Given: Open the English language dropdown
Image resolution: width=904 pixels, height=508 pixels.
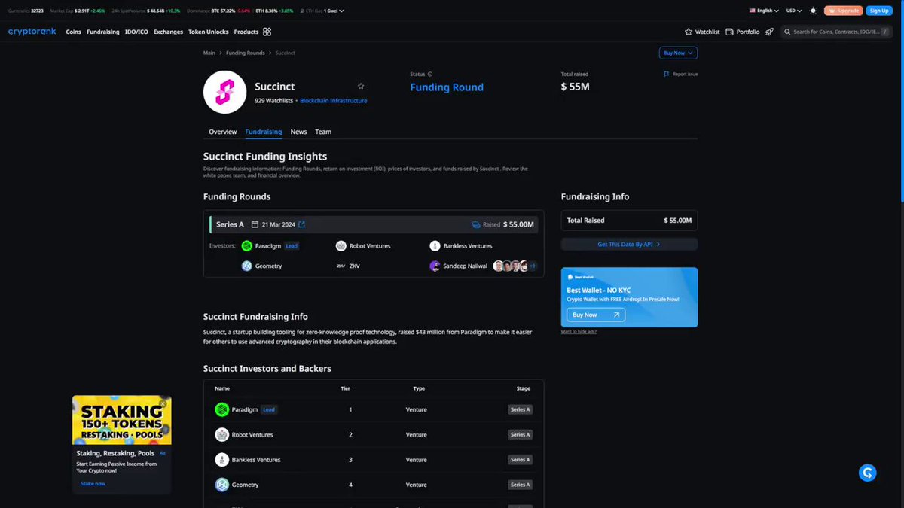Looking at the screenshot, I should pyautogui.click(x=763, y=11).
